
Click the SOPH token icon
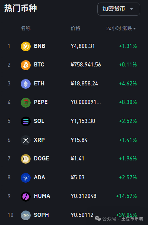tap(26, 215)
